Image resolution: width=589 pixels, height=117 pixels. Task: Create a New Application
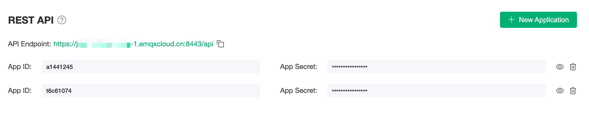pyautogui.click(x=538, y=20)
